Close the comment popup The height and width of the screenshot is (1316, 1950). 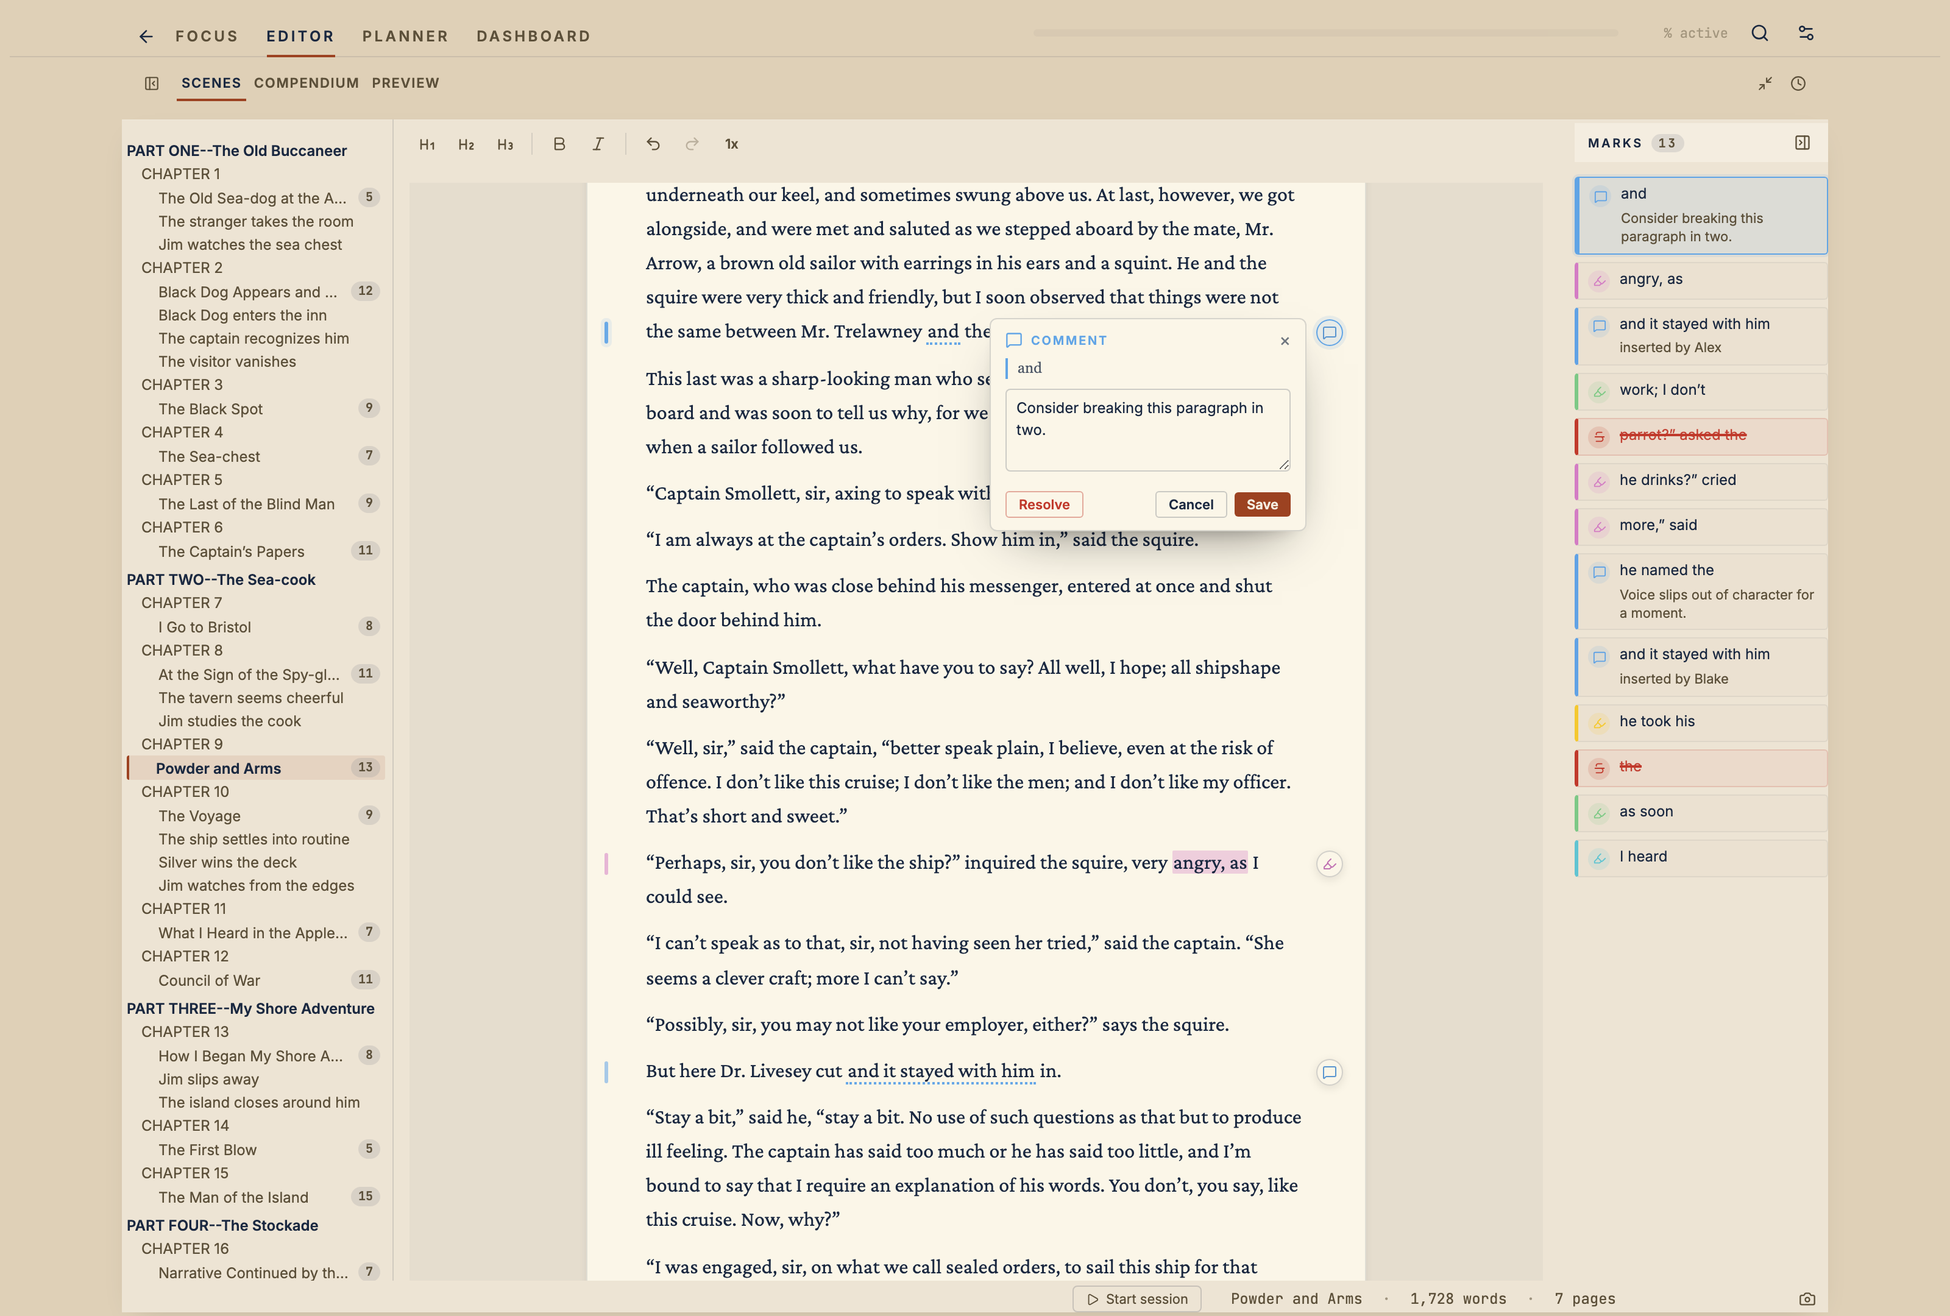point(1285,341)
